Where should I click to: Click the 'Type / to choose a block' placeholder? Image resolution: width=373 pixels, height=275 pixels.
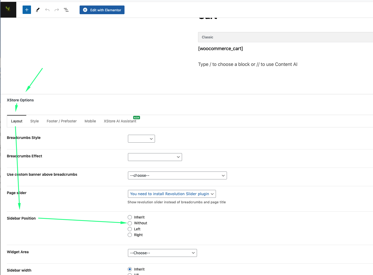[248, 64]
